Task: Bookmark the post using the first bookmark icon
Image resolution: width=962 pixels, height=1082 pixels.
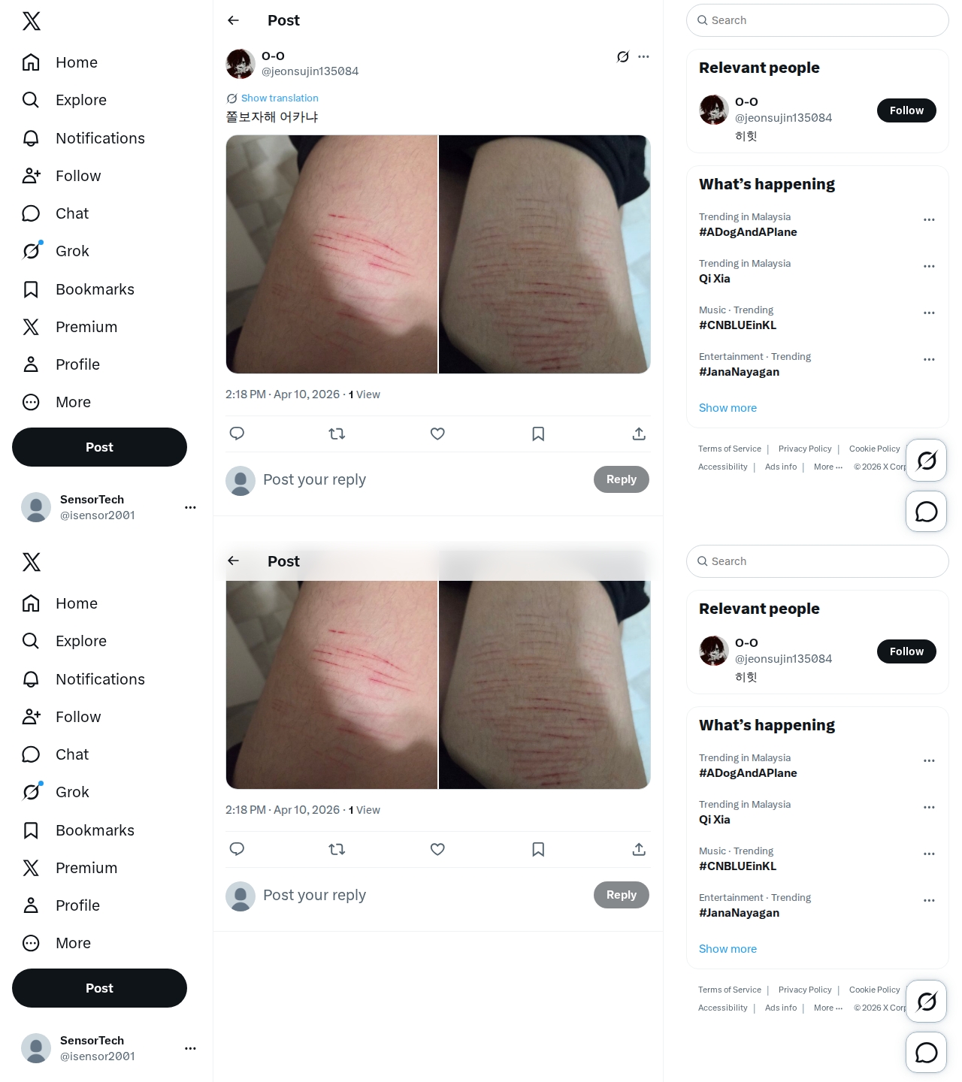Action: (538, 434)
